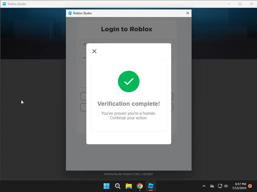Close the Roblox Studio login dialog
257x192 pixels.
(188, 13)
